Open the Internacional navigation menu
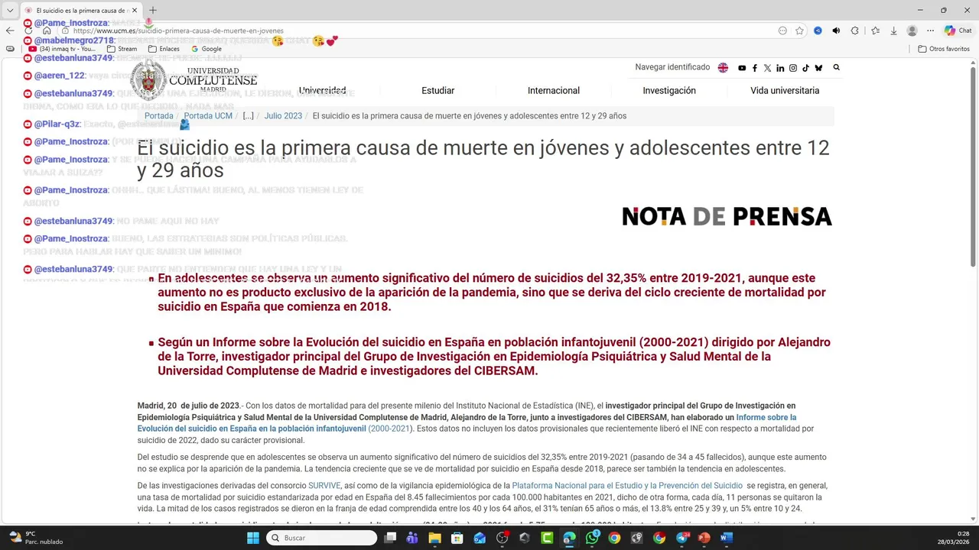Viewport: 979px width, 550px height. pos(554,90)
